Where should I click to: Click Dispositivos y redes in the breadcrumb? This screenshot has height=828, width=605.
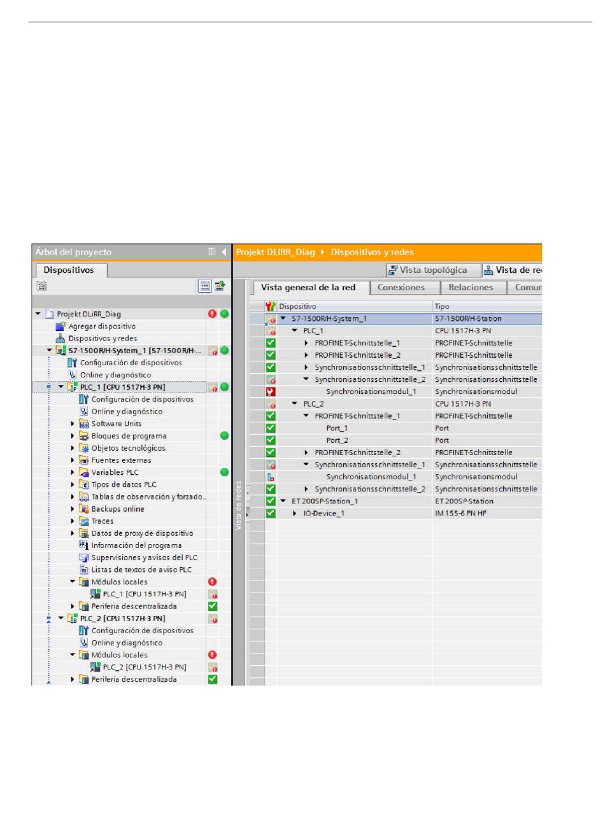coord(372,252)
